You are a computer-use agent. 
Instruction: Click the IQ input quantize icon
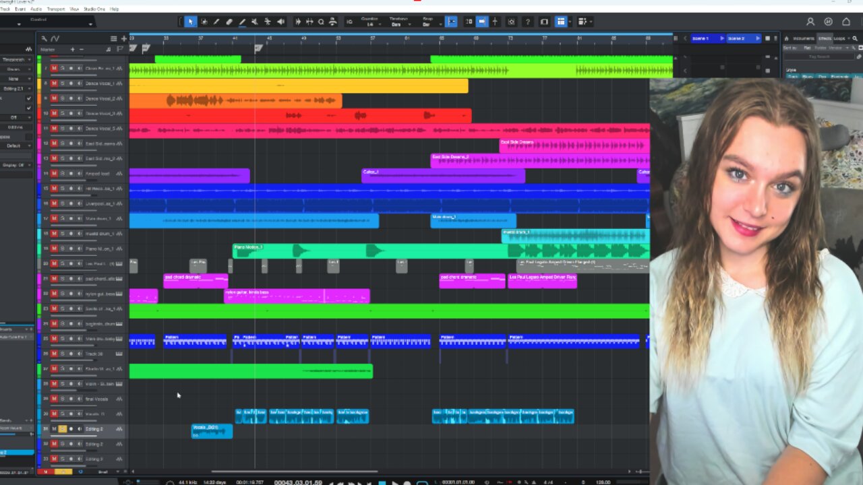coord(349,22)
